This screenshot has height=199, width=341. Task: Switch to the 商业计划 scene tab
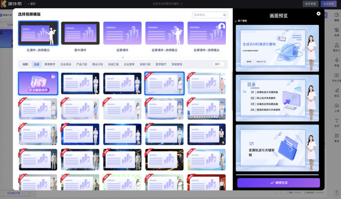coord(96,64)
